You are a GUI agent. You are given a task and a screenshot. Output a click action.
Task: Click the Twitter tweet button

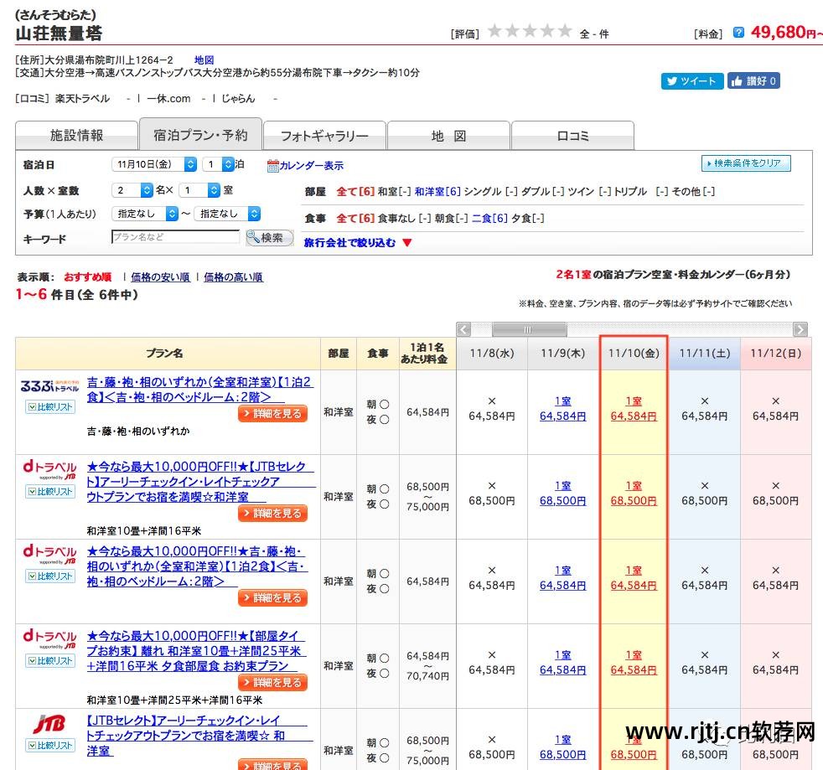[x=691, y=80]
